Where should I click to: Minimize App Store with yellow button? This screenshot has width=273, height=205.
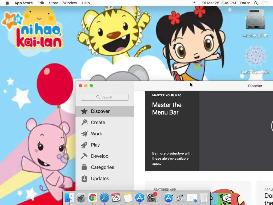point(86,86)
